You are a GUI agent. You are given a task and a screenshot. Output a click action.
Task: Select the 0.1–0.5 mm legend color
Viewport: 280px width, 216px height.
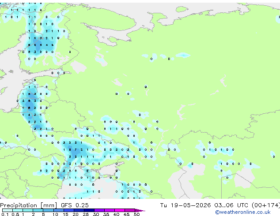click(x=8, y=210)
